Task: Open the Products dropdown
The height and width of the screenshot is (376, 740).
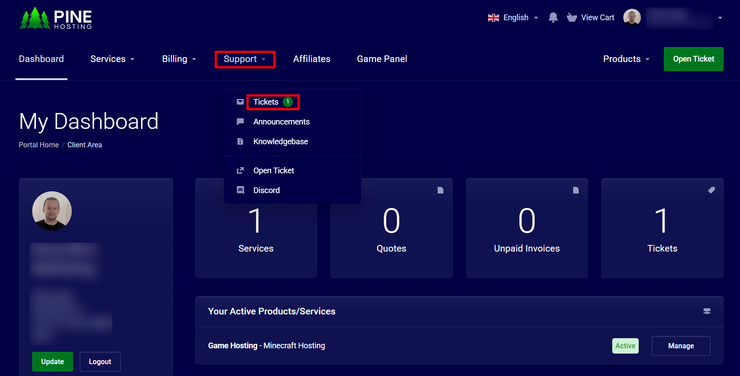Action: tap(626, 59)
